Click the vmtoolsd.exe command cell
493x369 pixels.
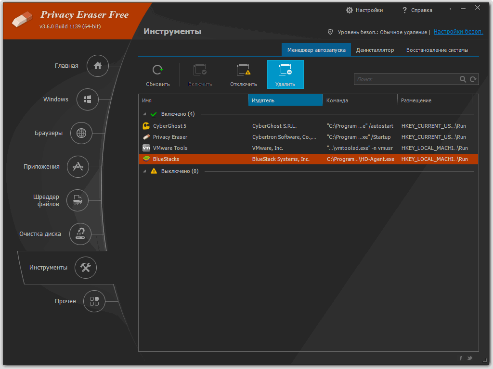[360, 148]
